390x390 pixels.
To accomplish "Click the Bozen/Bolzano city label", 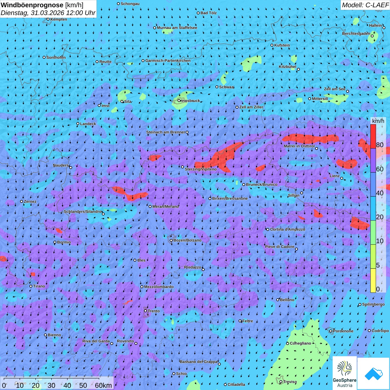I will 187,240.
